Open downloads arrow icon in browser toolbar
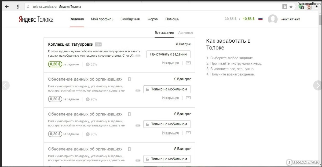Screen dimensions: 322x167 tap(316, 7)
